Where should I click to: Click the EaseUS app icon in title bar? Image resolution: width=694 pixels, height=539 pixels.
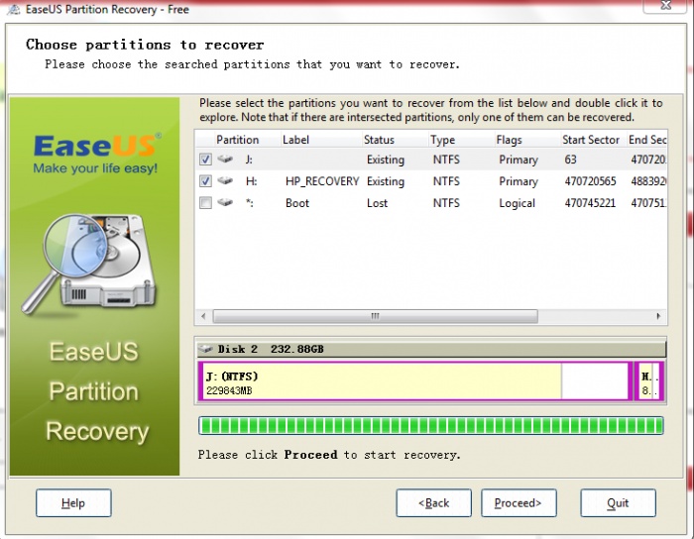coord(13,9)
